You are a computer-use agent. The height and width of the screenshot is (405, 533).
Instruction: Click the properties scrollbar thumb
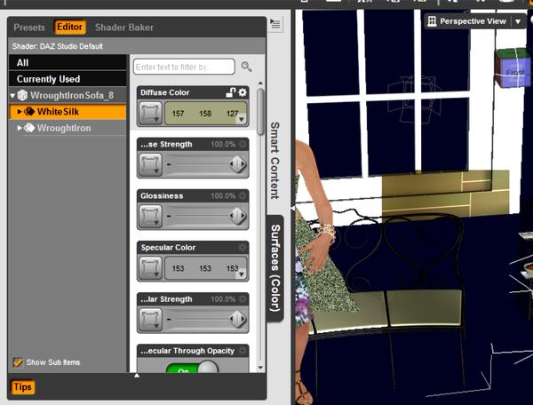[260, 112]
